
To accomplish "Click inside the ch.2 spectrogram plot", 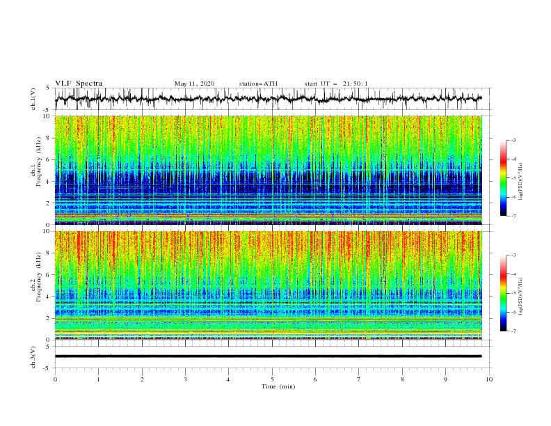I will [x=268, y=285].
